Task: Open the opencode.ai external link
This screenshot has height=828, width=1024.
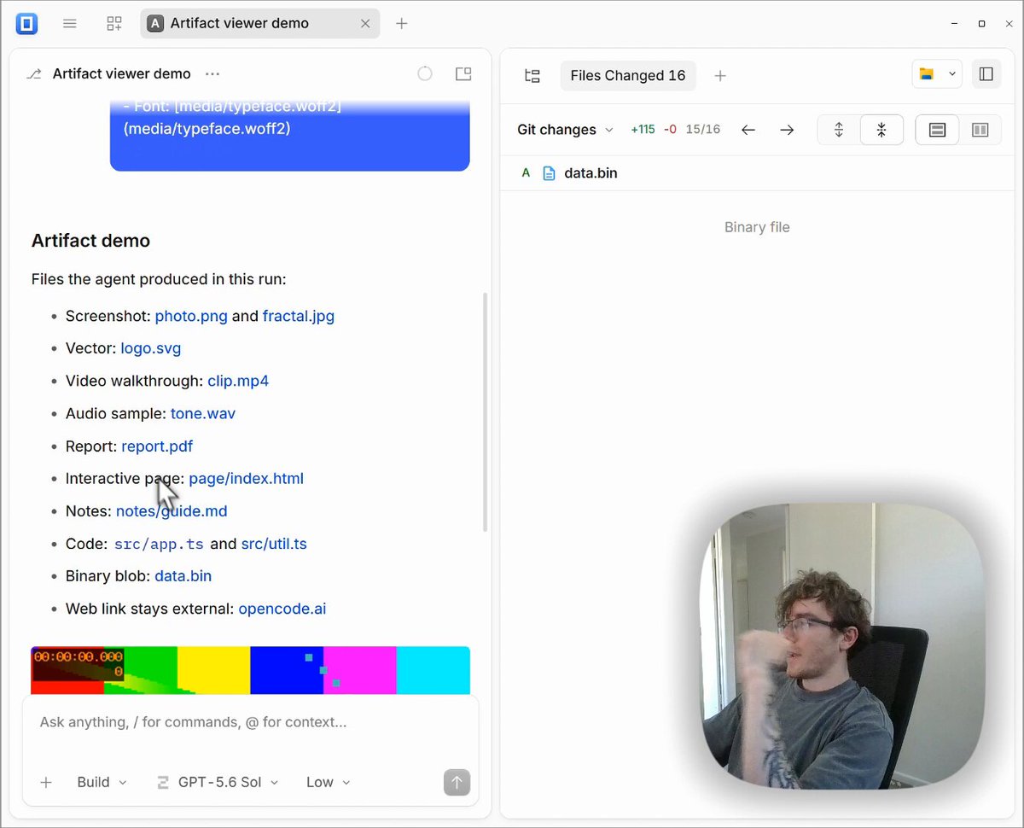Action: tap(282, 609)
